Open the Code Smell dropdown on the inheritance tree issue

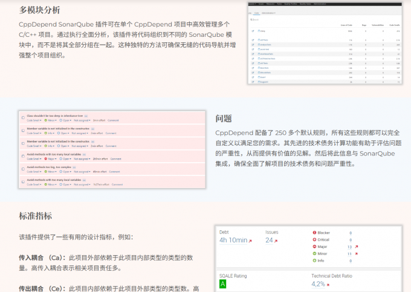pos(34,120)
